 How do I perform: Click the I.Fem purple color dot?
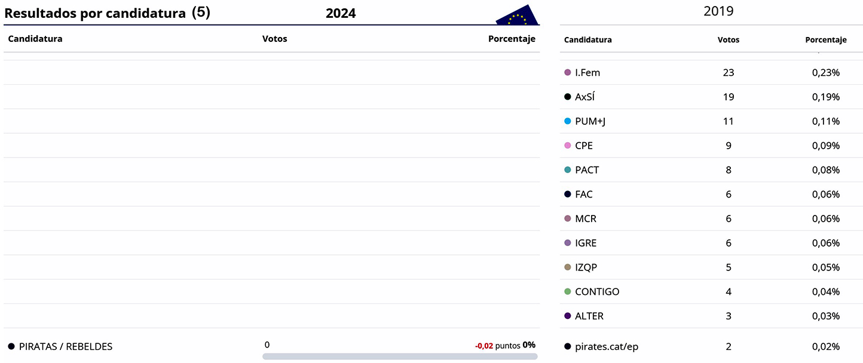[568, 73]
